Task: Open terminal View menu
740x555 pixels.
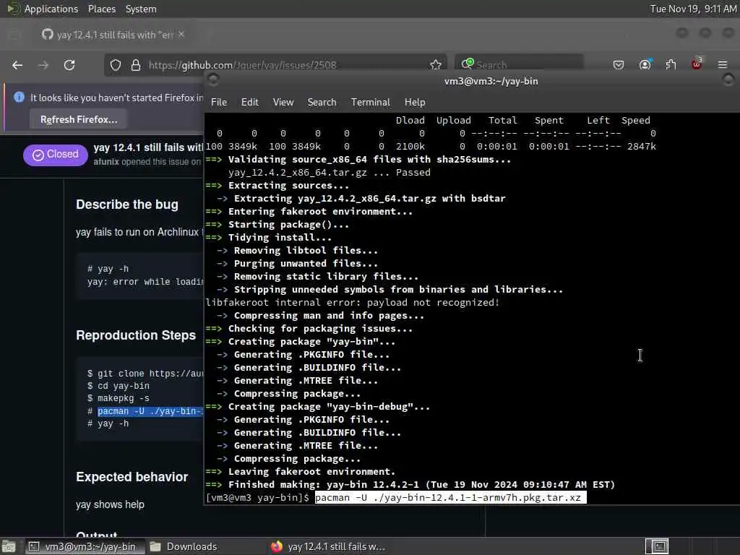Action: tap(283, 102)
